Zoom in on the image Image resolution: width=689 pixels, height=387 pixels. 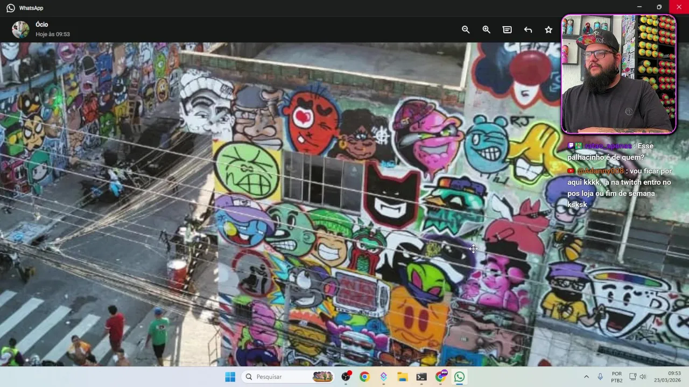(x=486, y=30)
